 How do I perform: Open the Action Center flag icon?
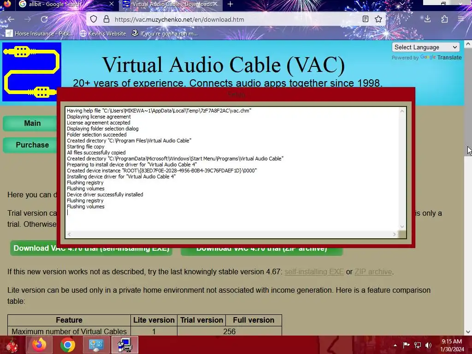406,345
